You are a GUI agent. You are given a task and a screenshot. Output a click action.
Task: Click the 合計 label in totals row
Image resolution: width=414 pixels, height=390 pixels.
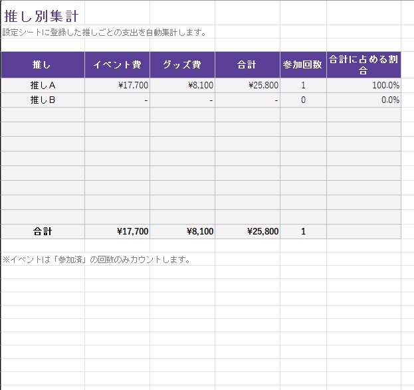pyautogui.click(x=43, y=232)
